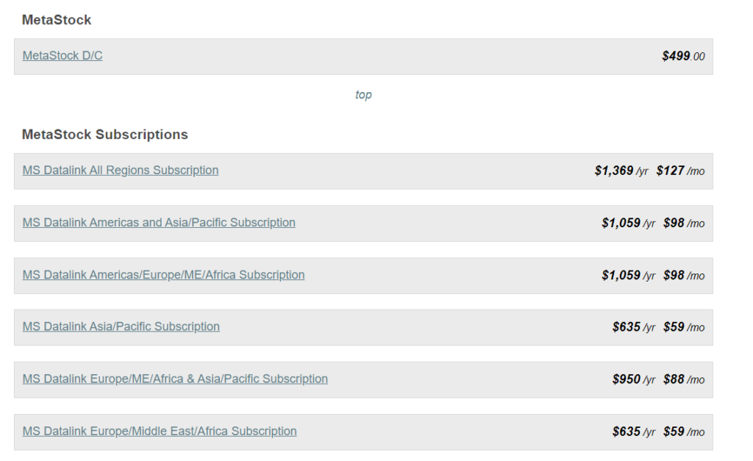Click the $1,369 /yr All Regions price
The width and height of the screenshot is (753, 461).
coord(621,171)
